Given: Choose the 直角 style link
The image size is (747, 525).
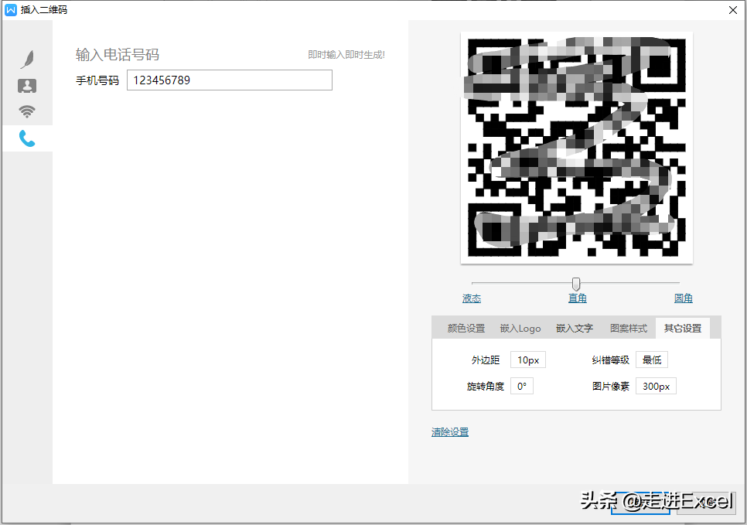Looking at the screenshot, I should pos(578,298).
